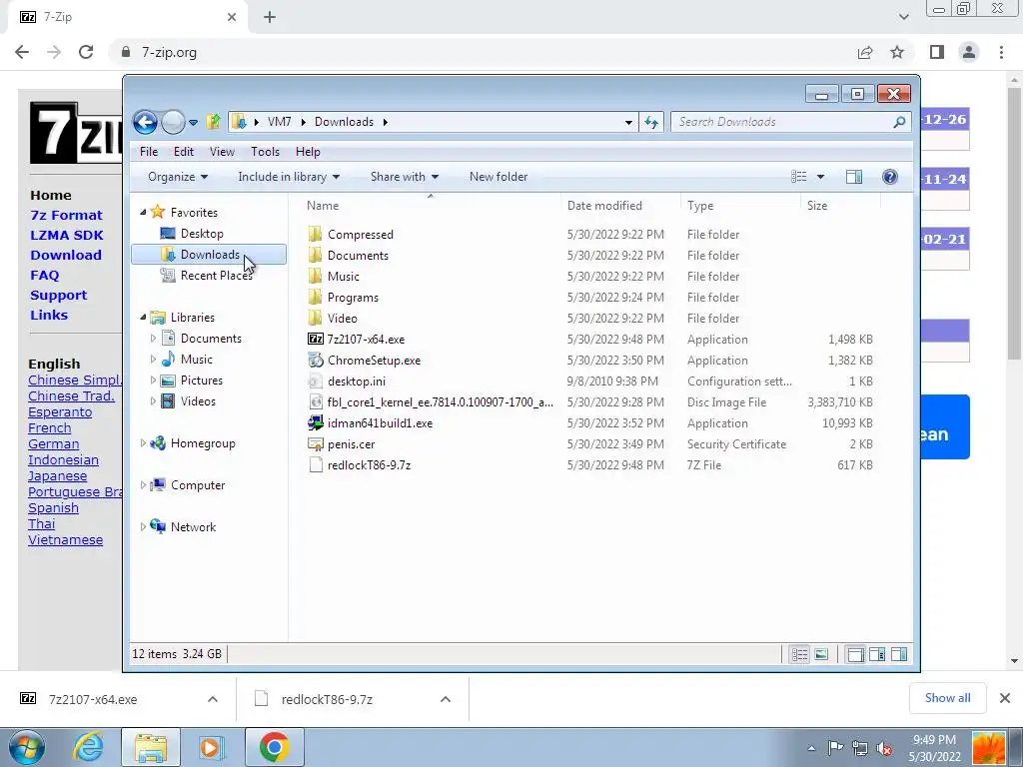Open the File menu

point(149,152)
